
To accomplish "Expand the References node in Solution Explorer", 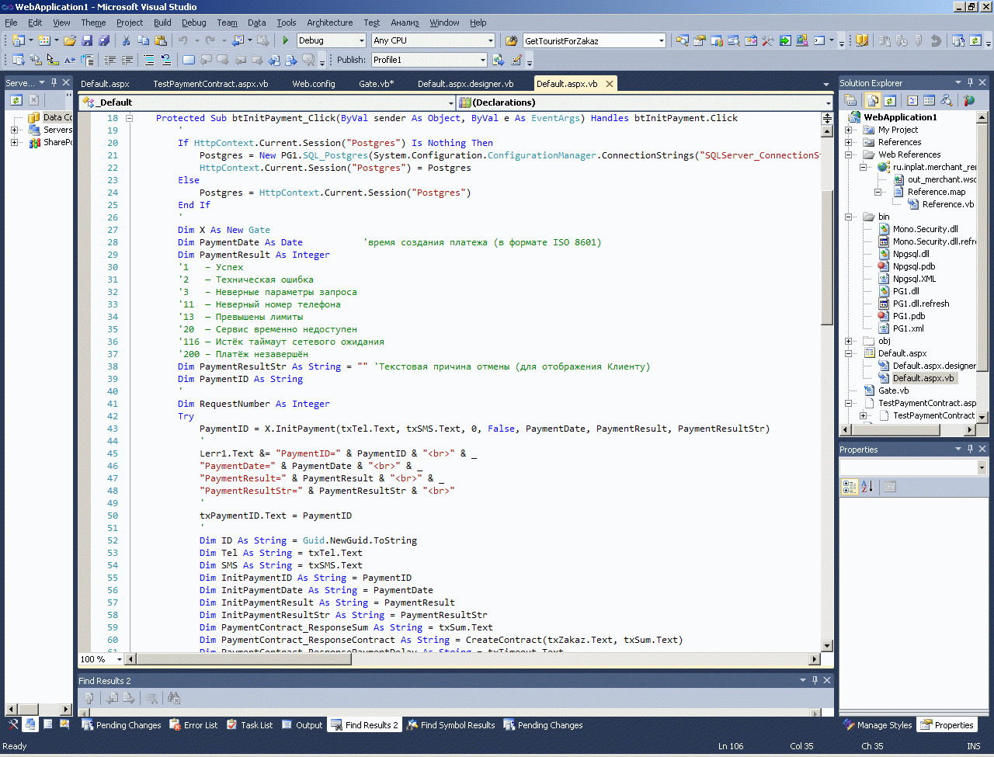I will pyautogui.click(x=849, y=142).
